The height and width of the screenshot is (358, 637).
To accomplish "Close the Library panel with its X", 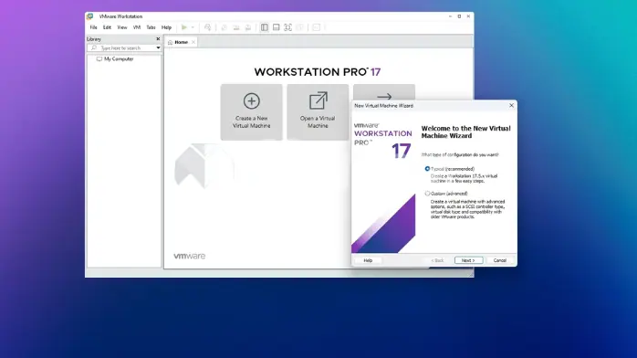I will coord(158,39).
